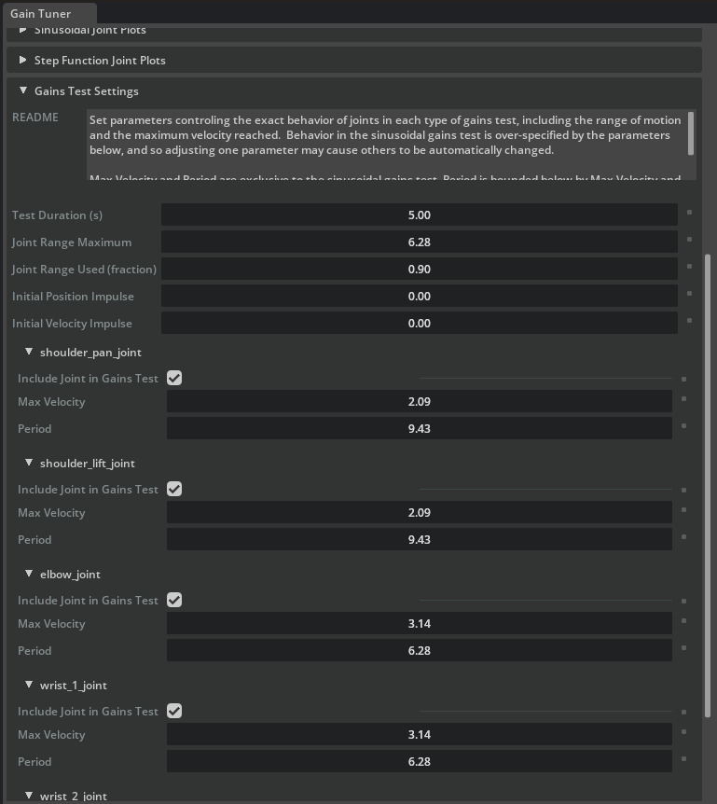The width and height of the screenshot is (717, 804).
Task: Uncheck Include Joint for shoulder_lift_joint
Action: pyautogui.click(x=174, y=489)
